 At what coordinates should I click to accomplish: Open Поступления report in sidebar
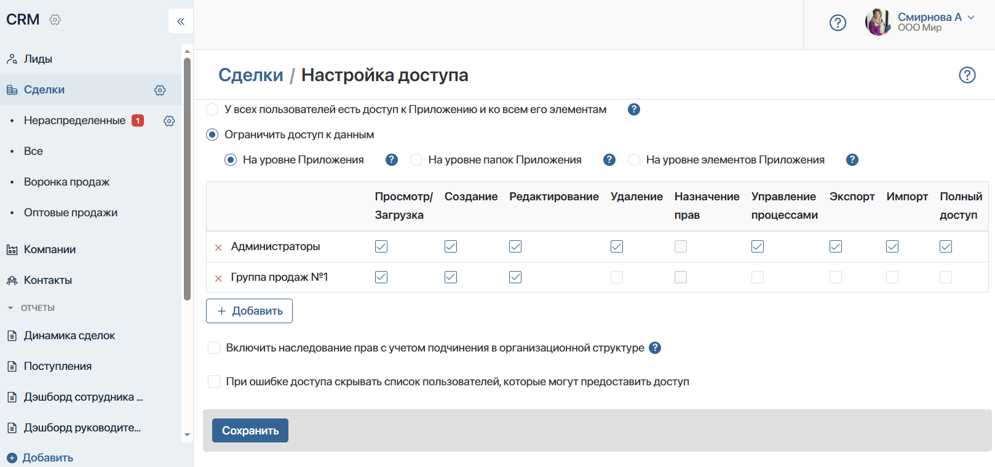tap(58, 366)
